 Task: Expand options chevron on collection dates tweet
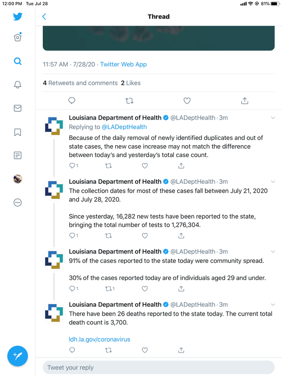pyautogui.click(x=273, y=182)
